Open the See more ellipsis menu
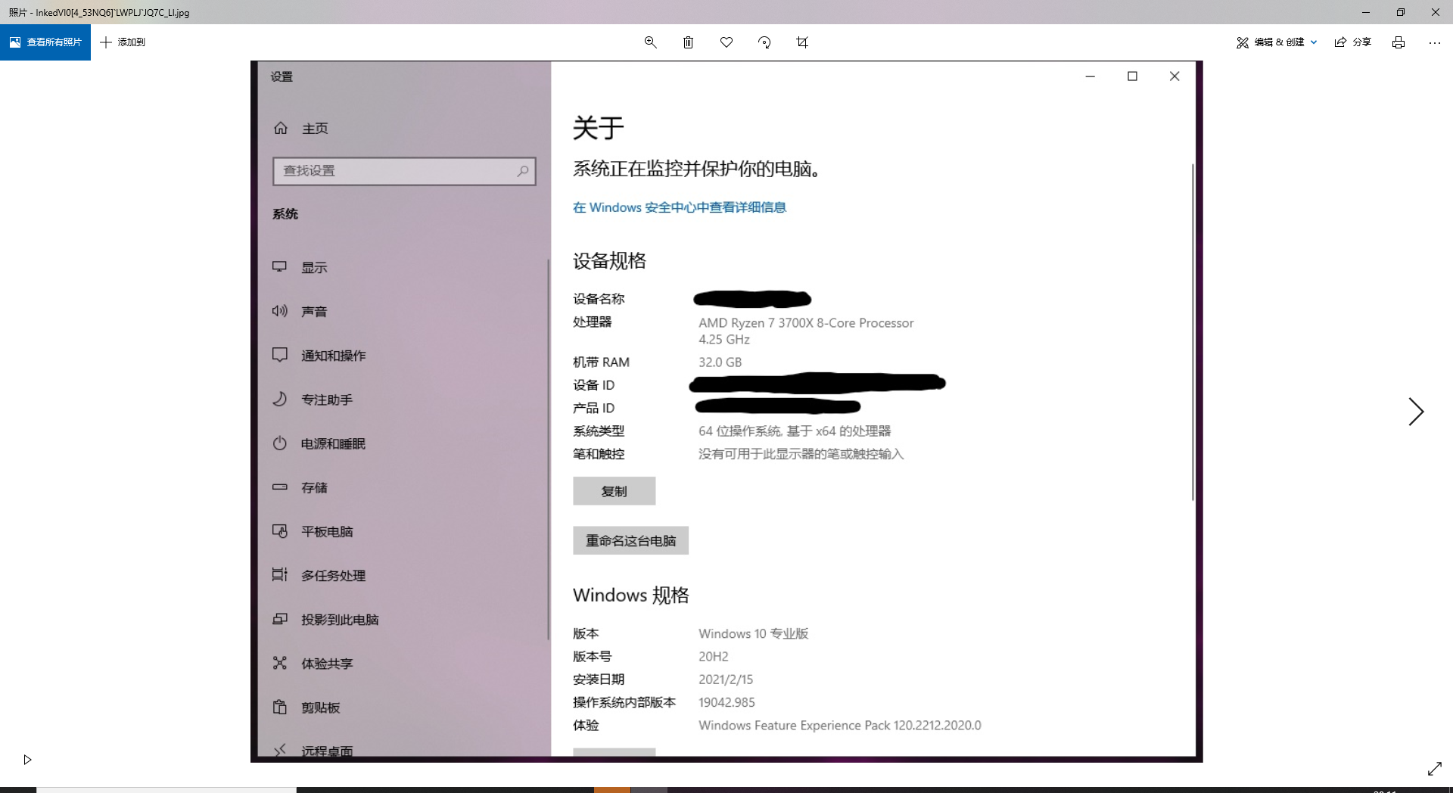The height and width of the screenshot is (793, 1453). point(1435,42)
